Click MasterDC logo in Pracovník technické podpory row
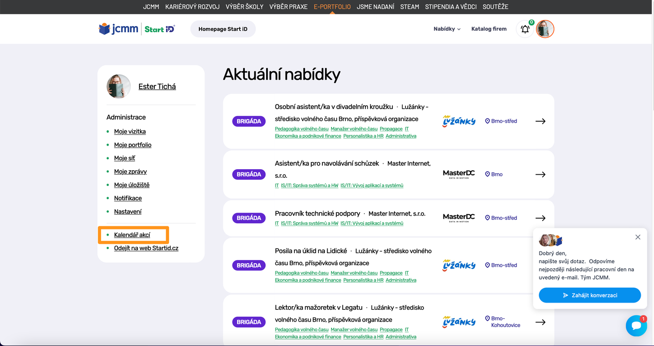This screenshot has height=346, width=654. point(459,218)
